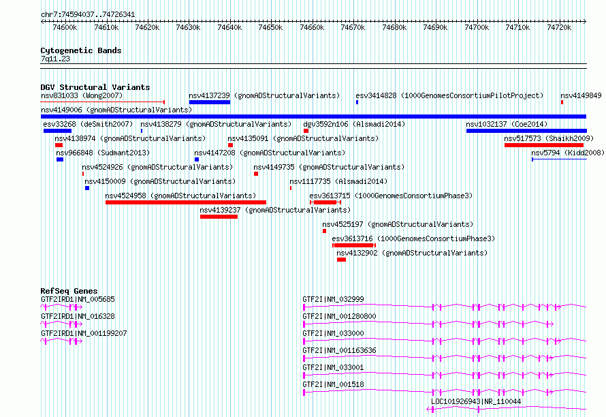Click the nsv966848 (Sudmant2013) label
606x417 pixels.
103,153
